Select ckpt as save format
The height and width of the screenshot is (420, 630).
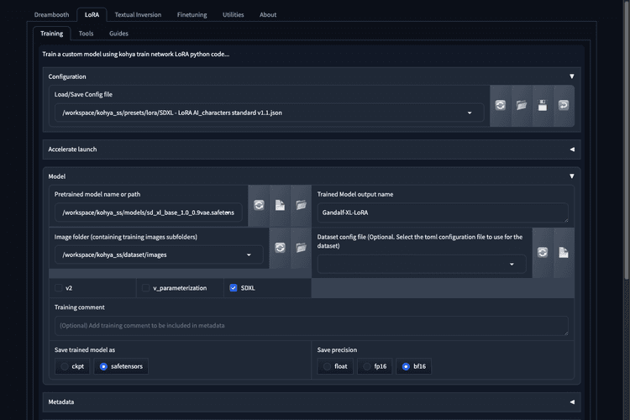65,367
